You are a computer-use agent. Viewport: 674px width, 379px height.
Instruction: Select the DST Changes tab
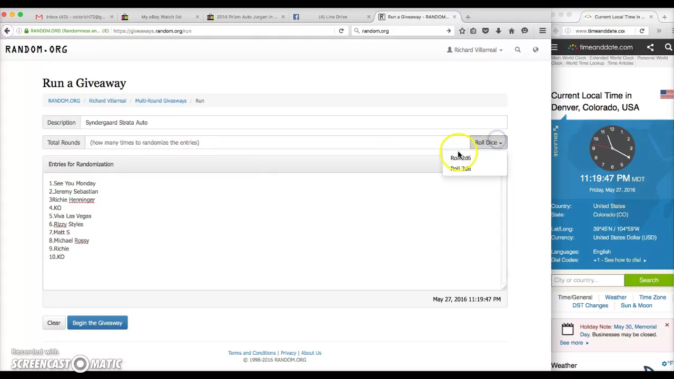click(590, 306)
